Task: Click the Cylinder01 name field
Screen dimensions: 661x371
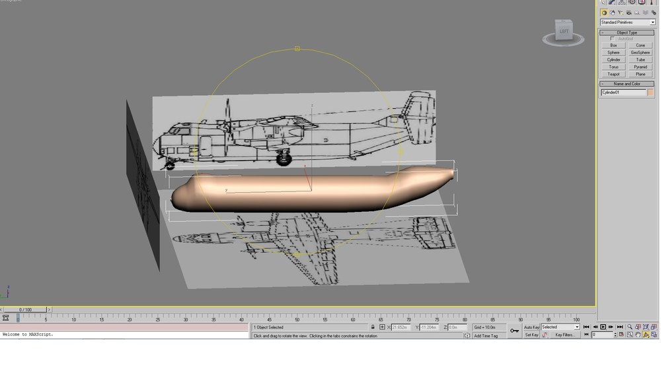Action: (x=623, y=92)
